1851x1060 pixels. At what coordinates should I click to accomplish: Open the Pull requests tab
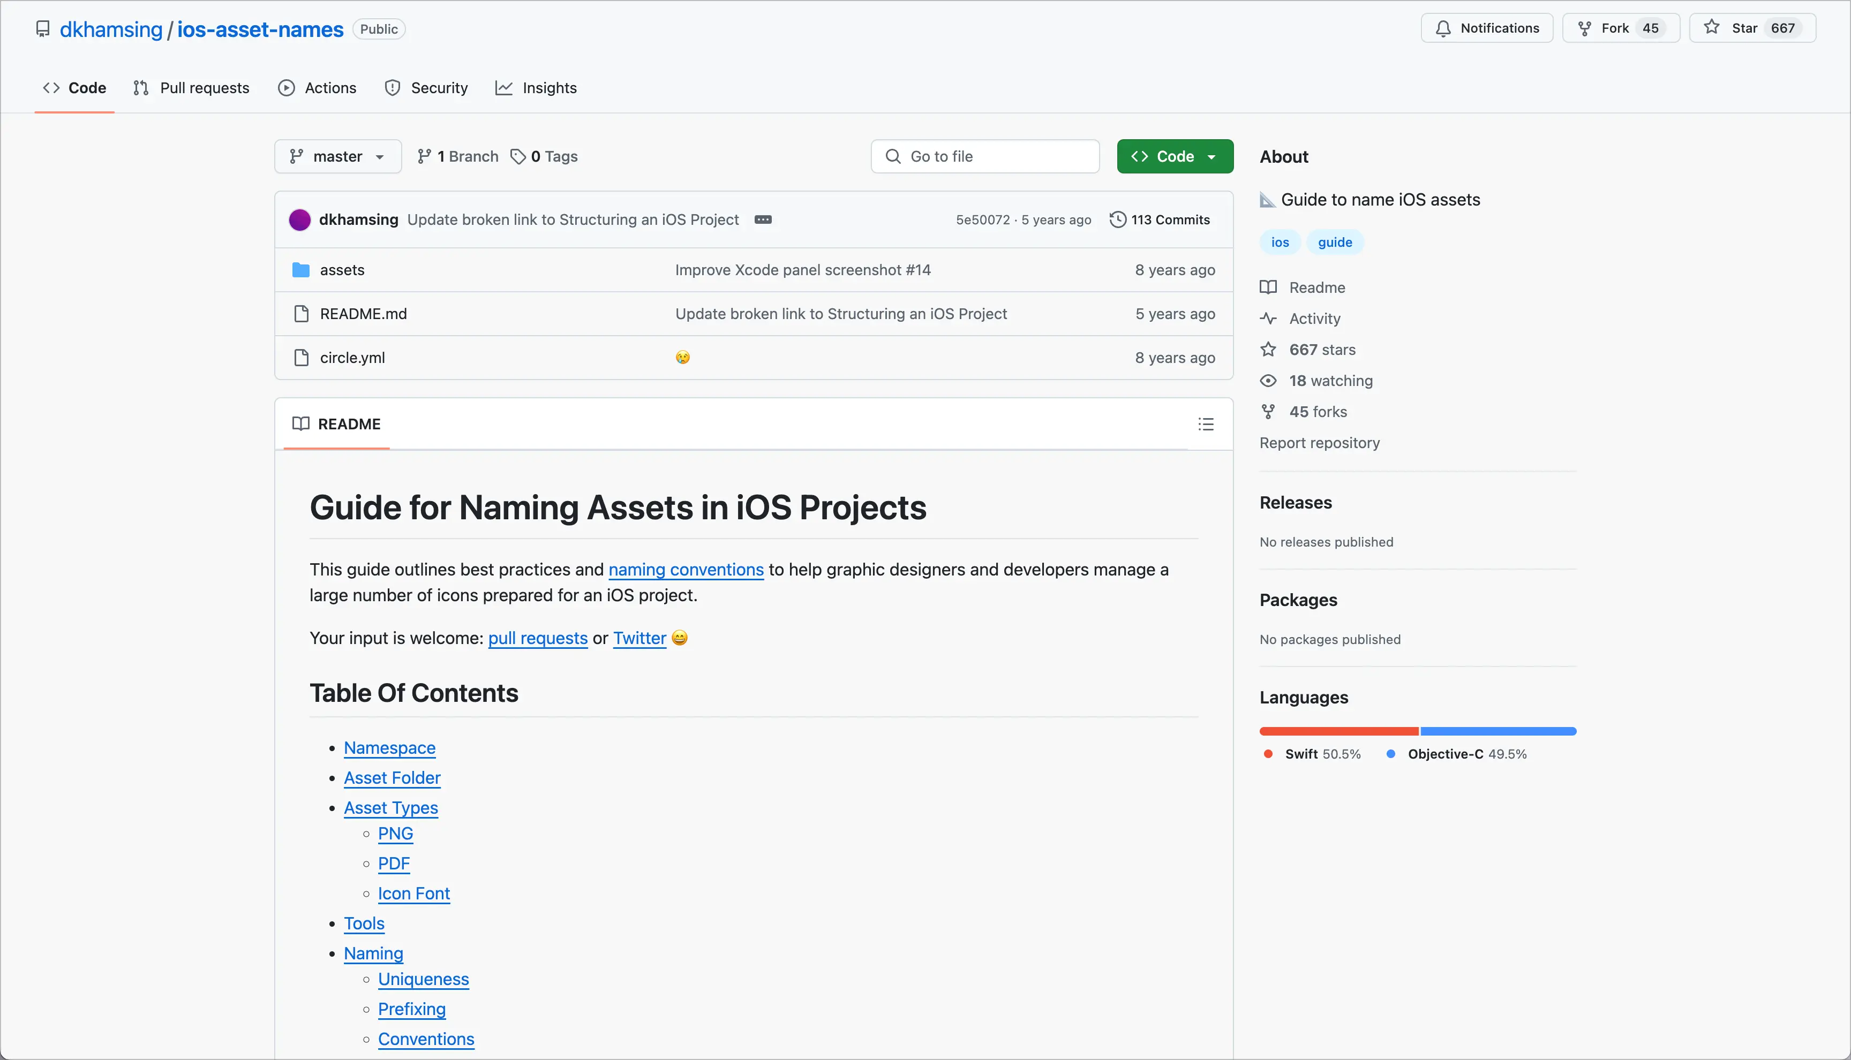click(192, 87)
